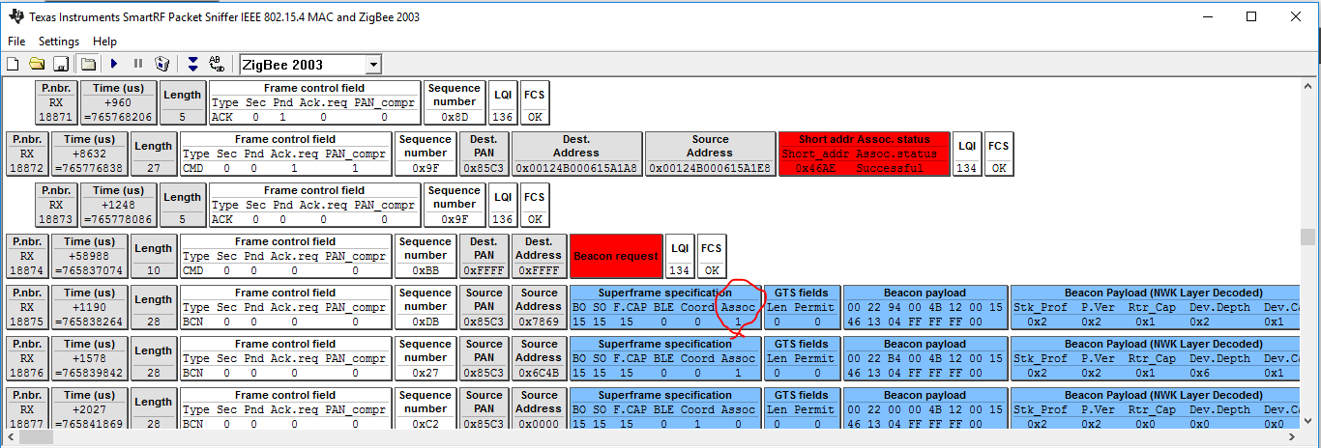The height and width of the screenshot is (448, 1321).
Task: Open the File menu
Action: point(16,42)
